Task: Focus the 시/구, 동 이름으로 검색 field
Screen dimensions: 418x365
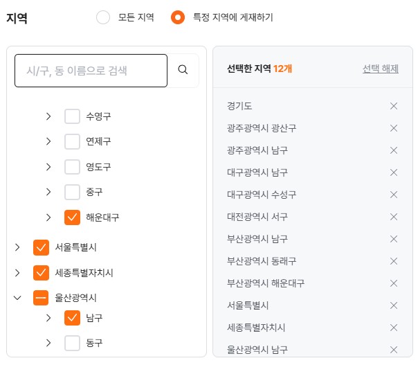Action: click(x=91, y=71)
